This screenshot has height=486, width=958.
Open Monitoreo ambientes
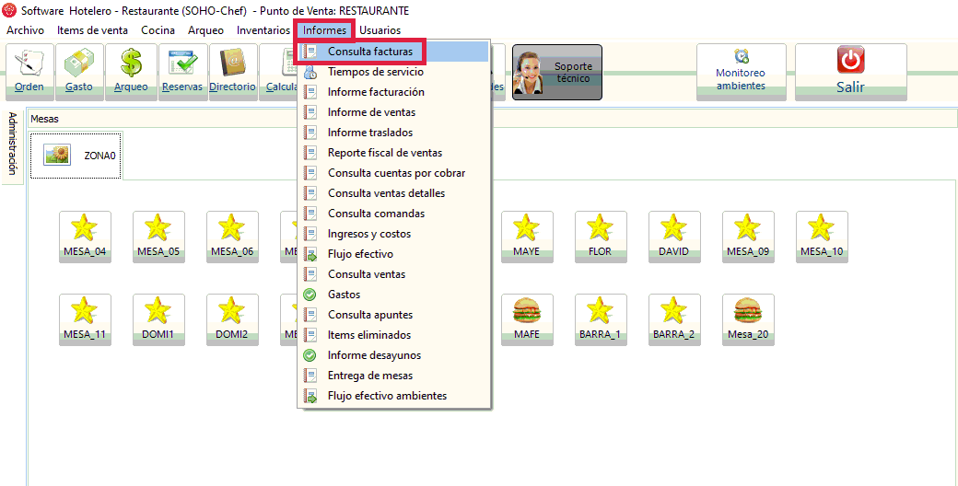click(x=741, y=72)
